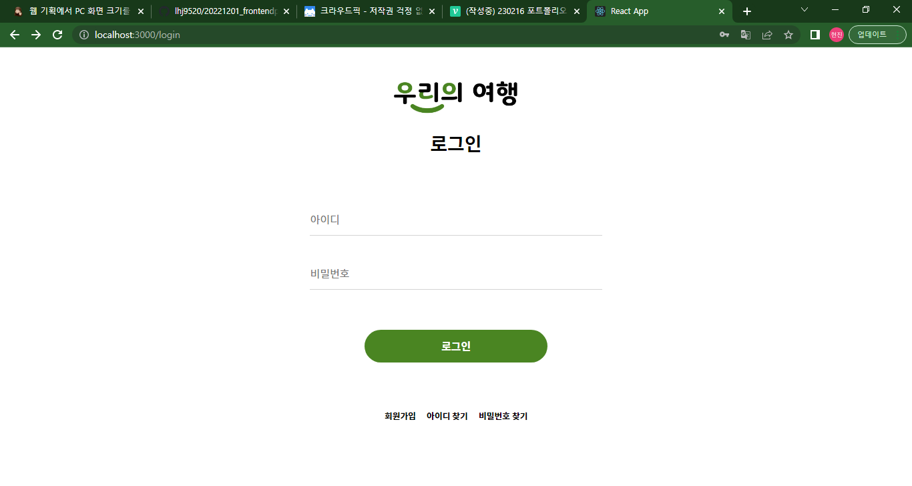Bookmark this page with the star icon
Image resolution: width=912 pixels, height=486 pixels.
click(788, 35)
